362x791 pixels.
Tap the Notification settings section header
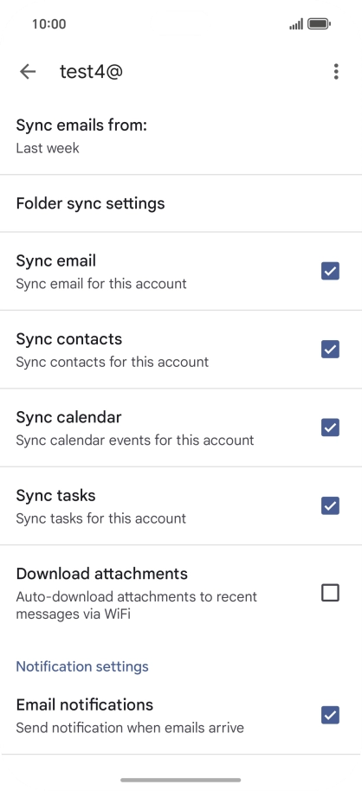coord(82,666)
